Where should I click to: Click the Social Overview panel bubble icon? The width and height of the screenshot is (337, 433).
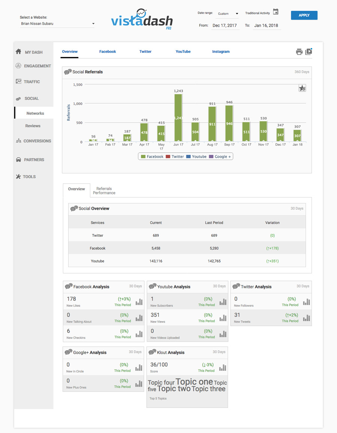coord(74,209)
